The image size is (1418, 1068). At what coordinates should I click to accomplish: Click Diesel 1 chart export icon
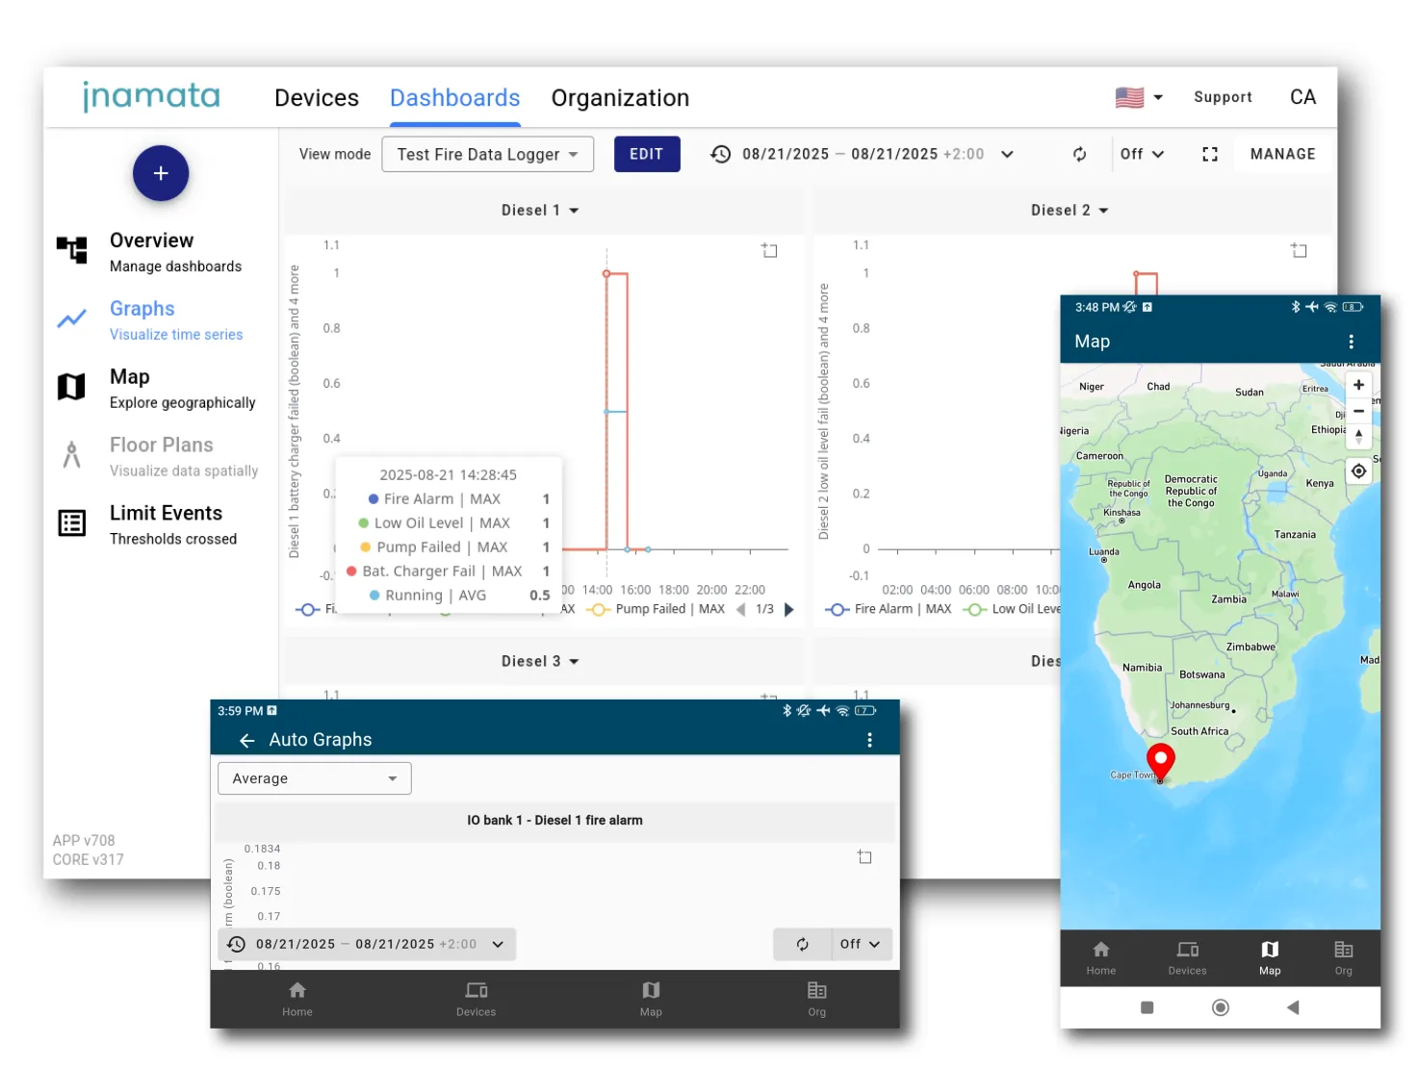pyautogui.click(x=769, y=250)
